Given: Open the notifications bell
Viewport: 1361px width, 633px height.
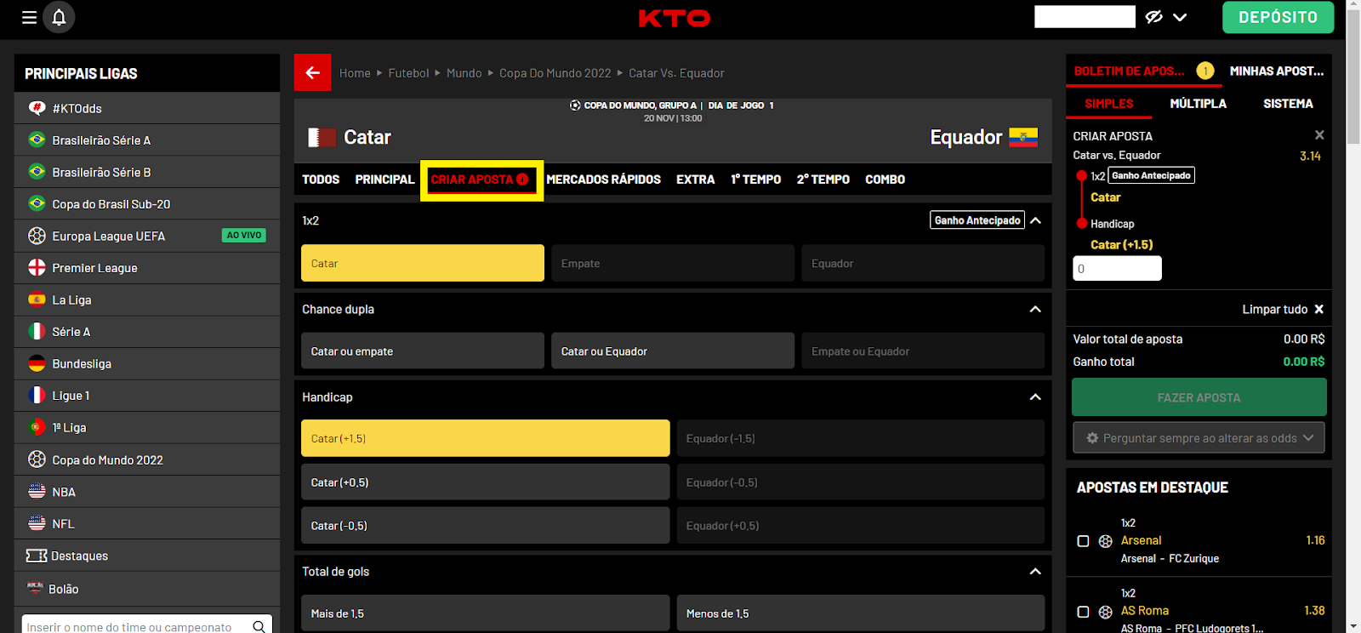Looking at the screenshot, I should (59, 17).
